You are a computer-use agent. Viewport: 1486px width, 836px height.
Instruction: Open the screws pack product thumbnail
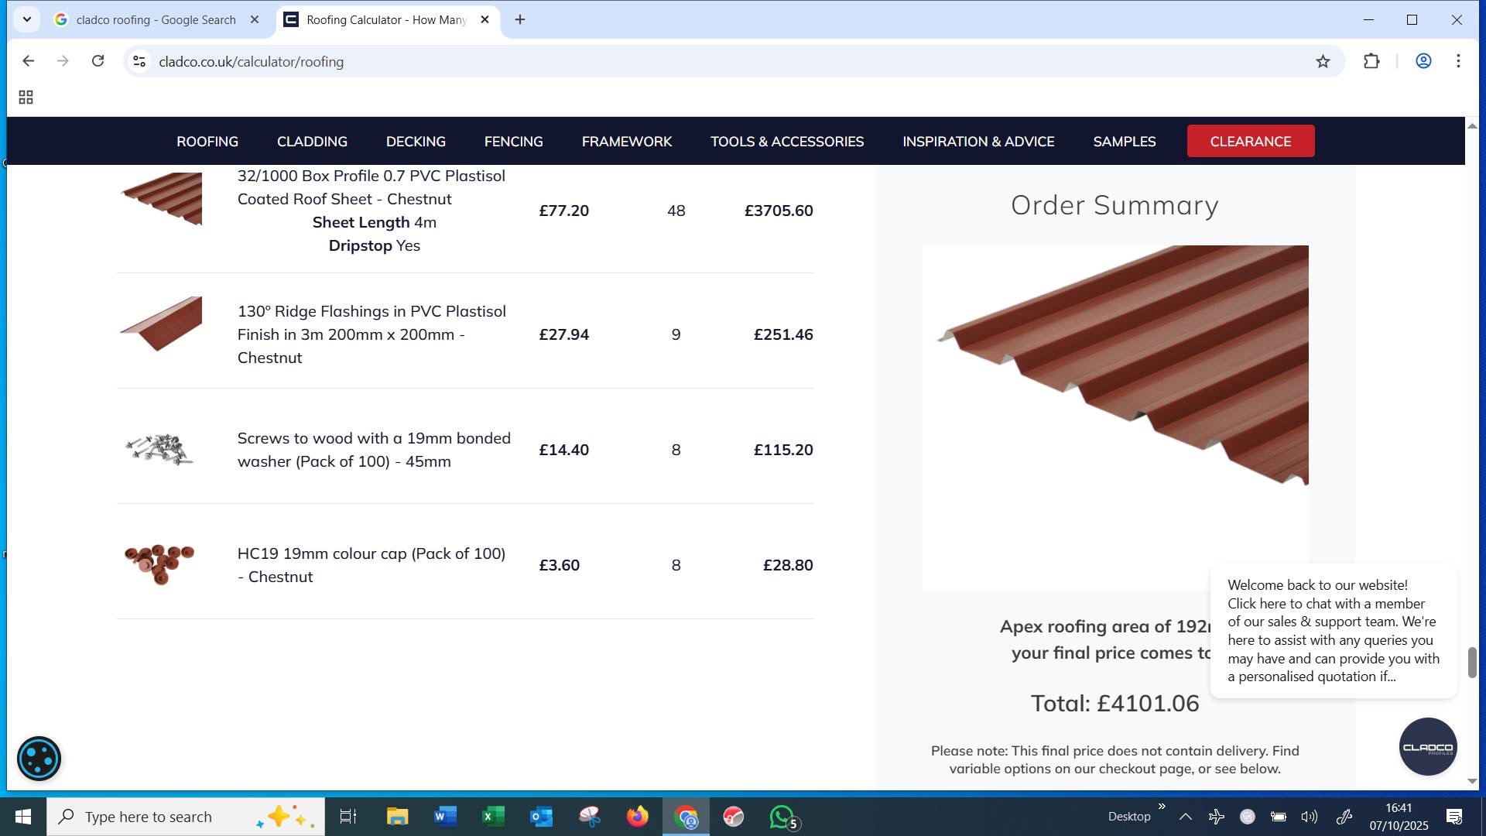pos(159,450)
